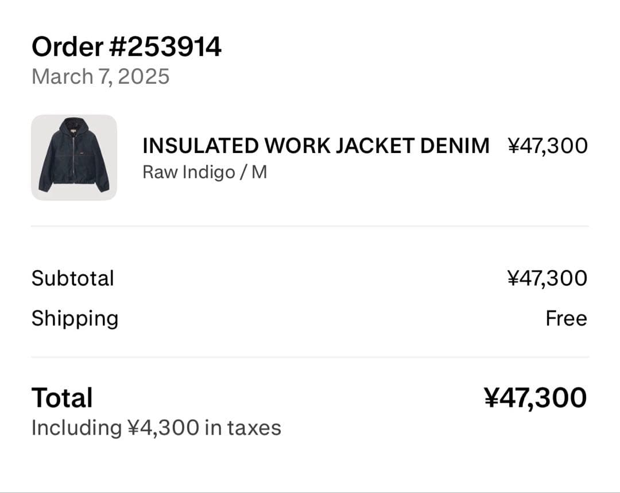Click the bold ¥47,300 total amount
This screenshot has height=493, width=620.
click(535, 398)
